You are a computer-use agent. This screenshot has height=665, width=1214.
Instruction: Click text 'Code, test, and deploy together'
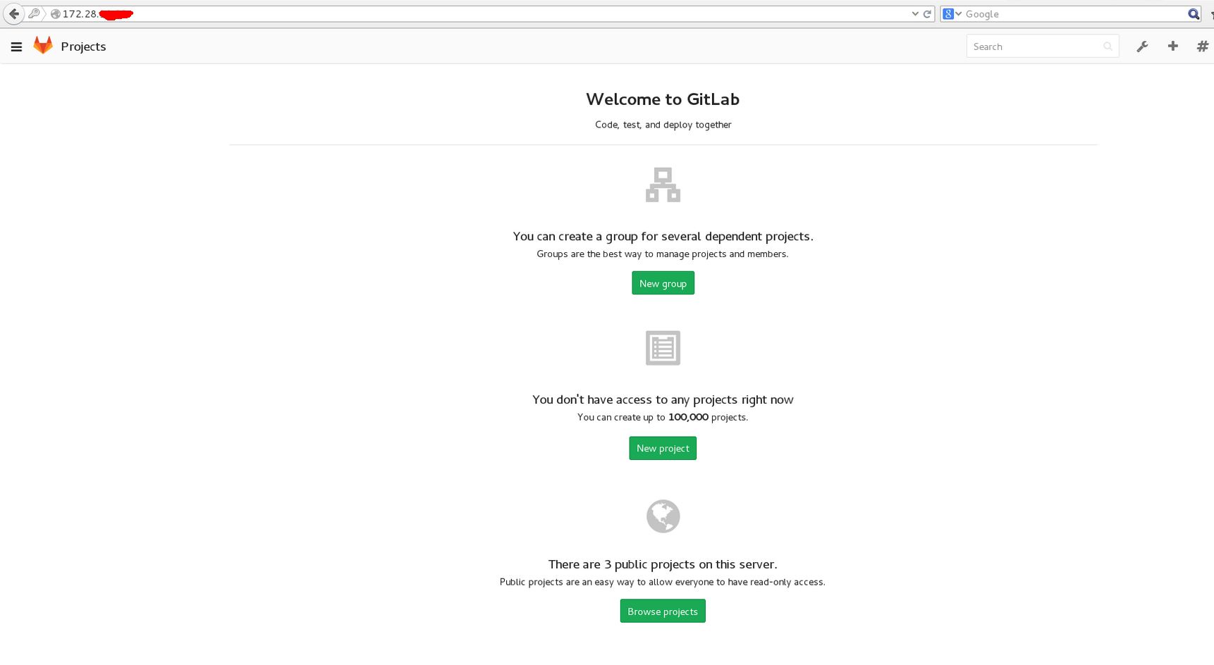(663, 125)
